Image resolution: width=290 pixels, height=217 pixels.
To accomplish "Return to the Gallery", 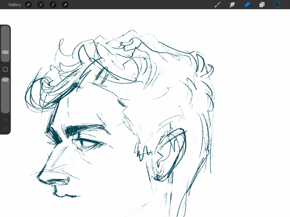I will pos(14,5).
